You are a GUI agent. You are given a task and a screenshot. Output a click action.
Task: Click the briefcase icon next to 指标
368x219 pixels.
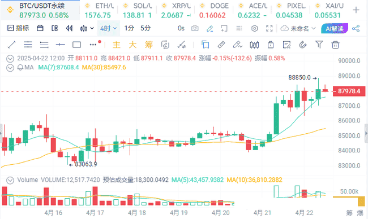(x=40, y=28)
